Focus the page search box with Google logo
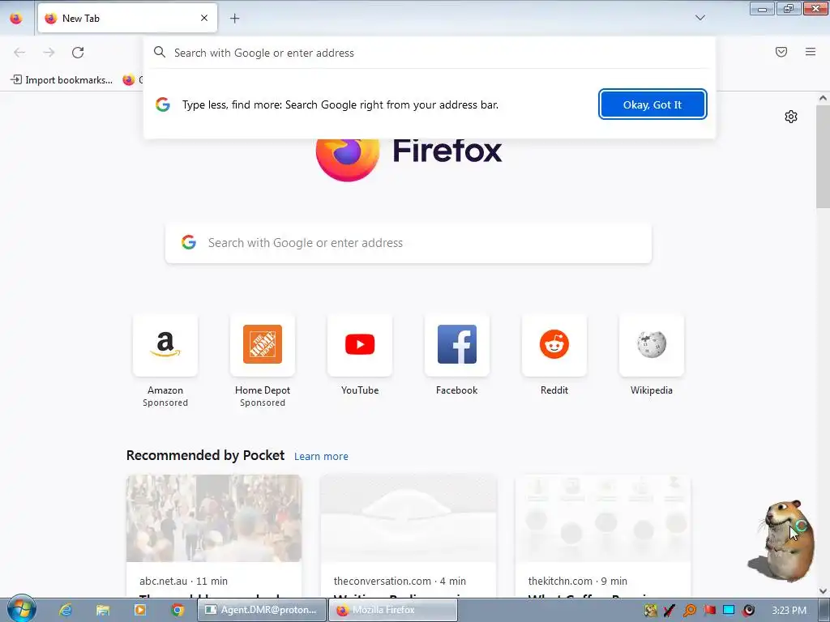Image resolution: width=830 pixels, height=622 pixels. [409, 243]
